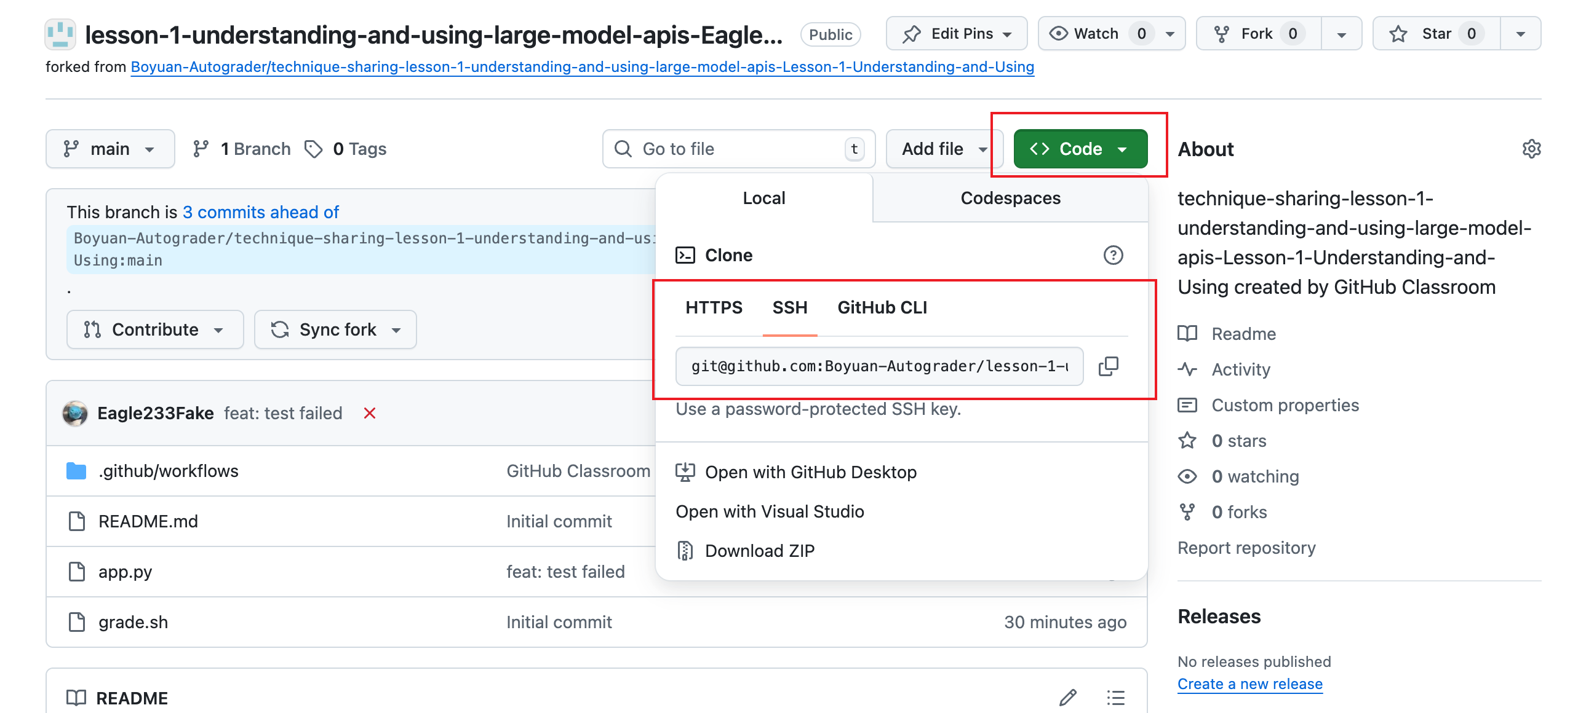Copy the SSH clone URL to clipboard
This screenshot has height=713, width=1570.
pyautogui.click(x=1108, y=366)
